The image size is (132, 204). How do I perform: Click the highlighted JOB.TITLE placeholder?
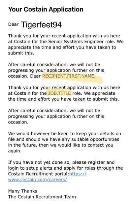60,93
